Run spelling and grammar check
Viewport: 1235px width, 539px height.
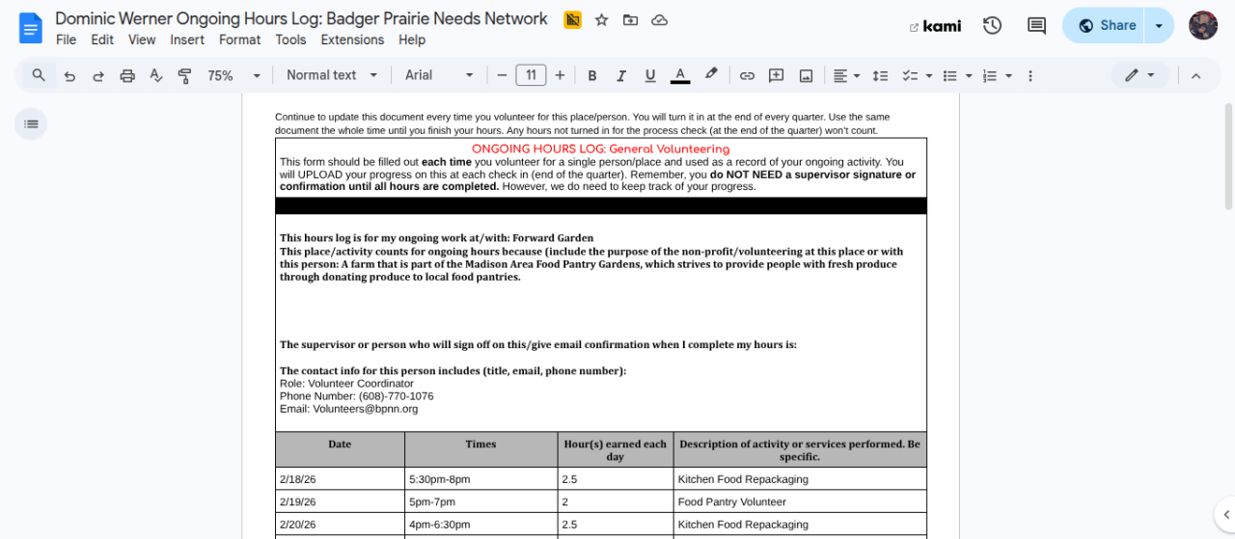156,75
